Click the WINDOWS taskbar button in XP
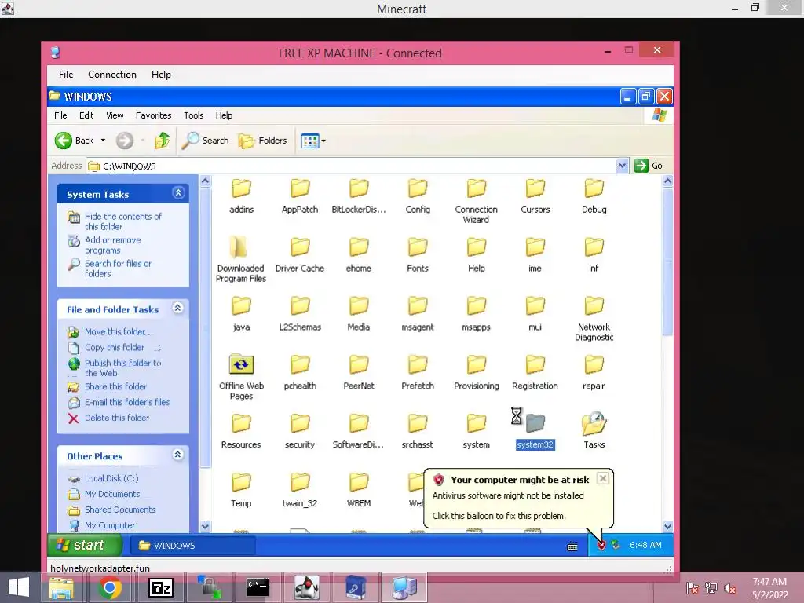The width and height of the screenshot is (804, 603). tap(193, 546)
